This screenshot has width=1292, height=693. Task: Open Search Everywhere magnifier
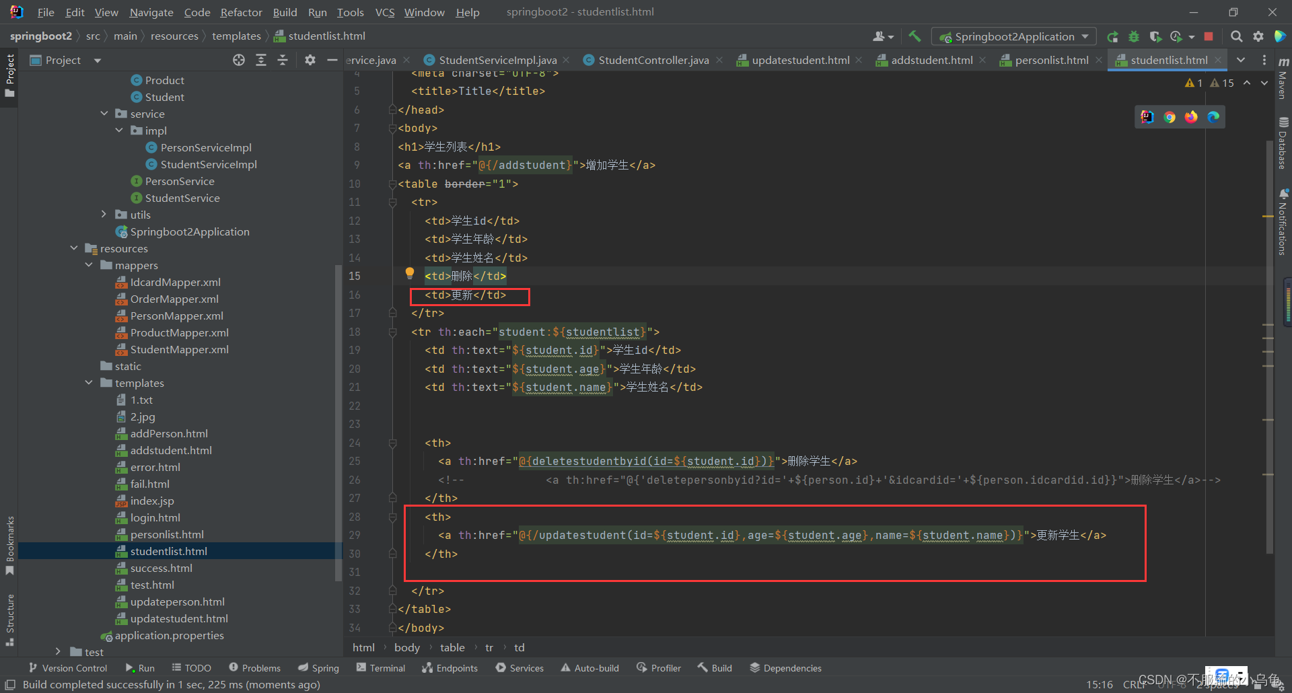pos(1237,36)
